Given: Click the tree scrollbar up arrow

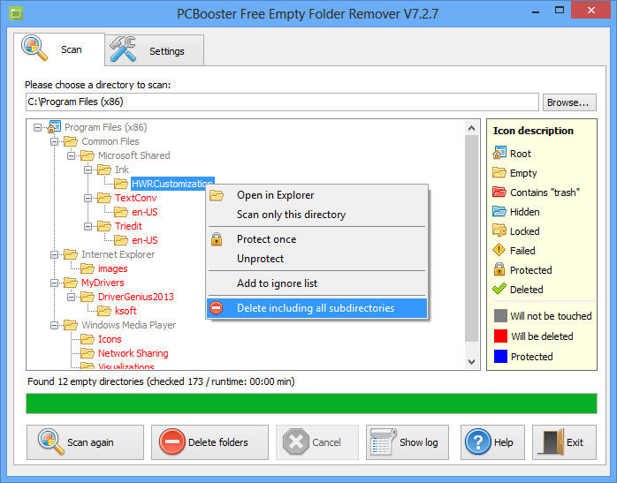Looking at the screenshot, I should point(472,128).
